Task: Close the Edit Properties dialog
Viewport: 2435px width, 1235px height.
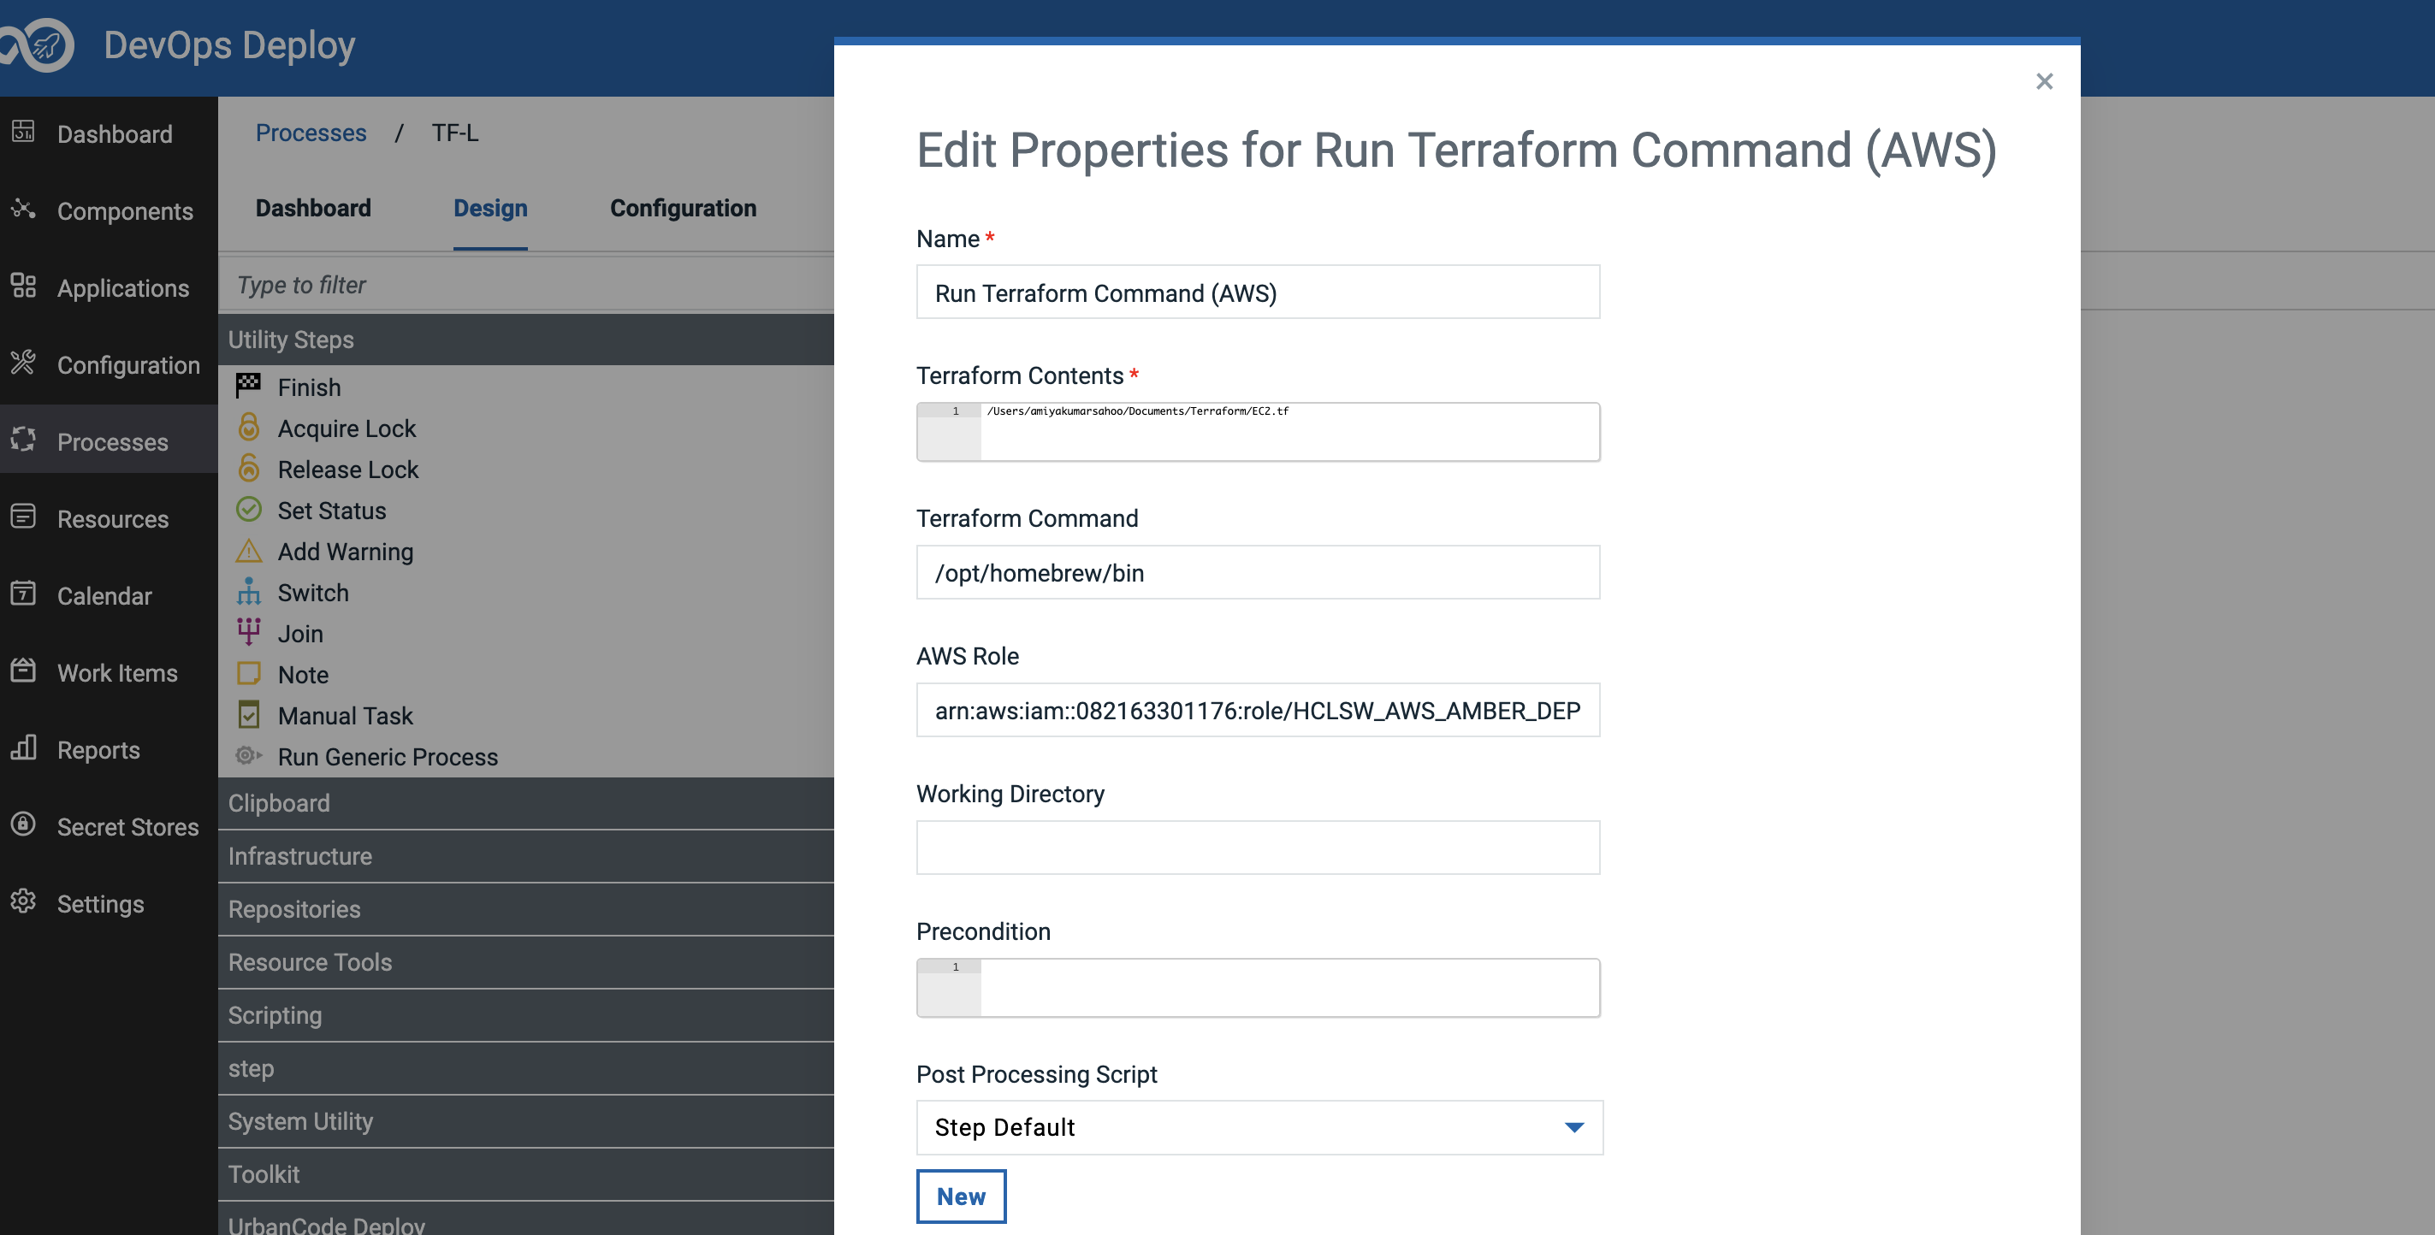Action: [x=2044, y=81]
